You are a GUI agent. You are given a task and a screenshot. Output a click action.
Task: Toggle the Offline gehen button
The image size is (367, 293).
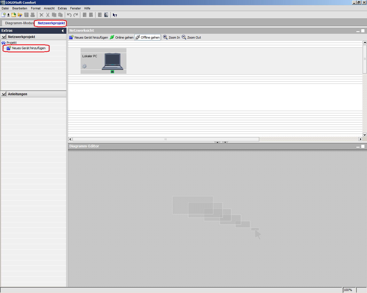click(148, 37)
